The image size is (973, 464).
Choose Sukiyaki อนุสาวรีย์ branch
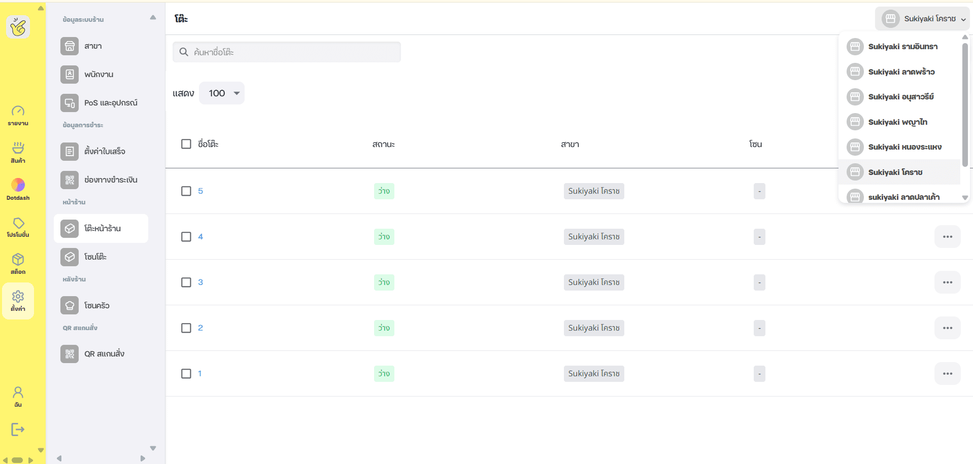[899, 97]
